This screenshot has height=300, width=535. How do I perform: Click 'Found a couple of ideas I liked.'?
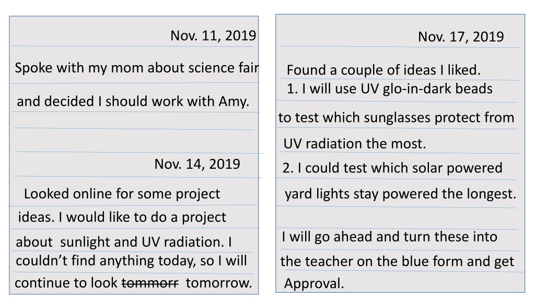pyautogui.click(x=383, y=70)
